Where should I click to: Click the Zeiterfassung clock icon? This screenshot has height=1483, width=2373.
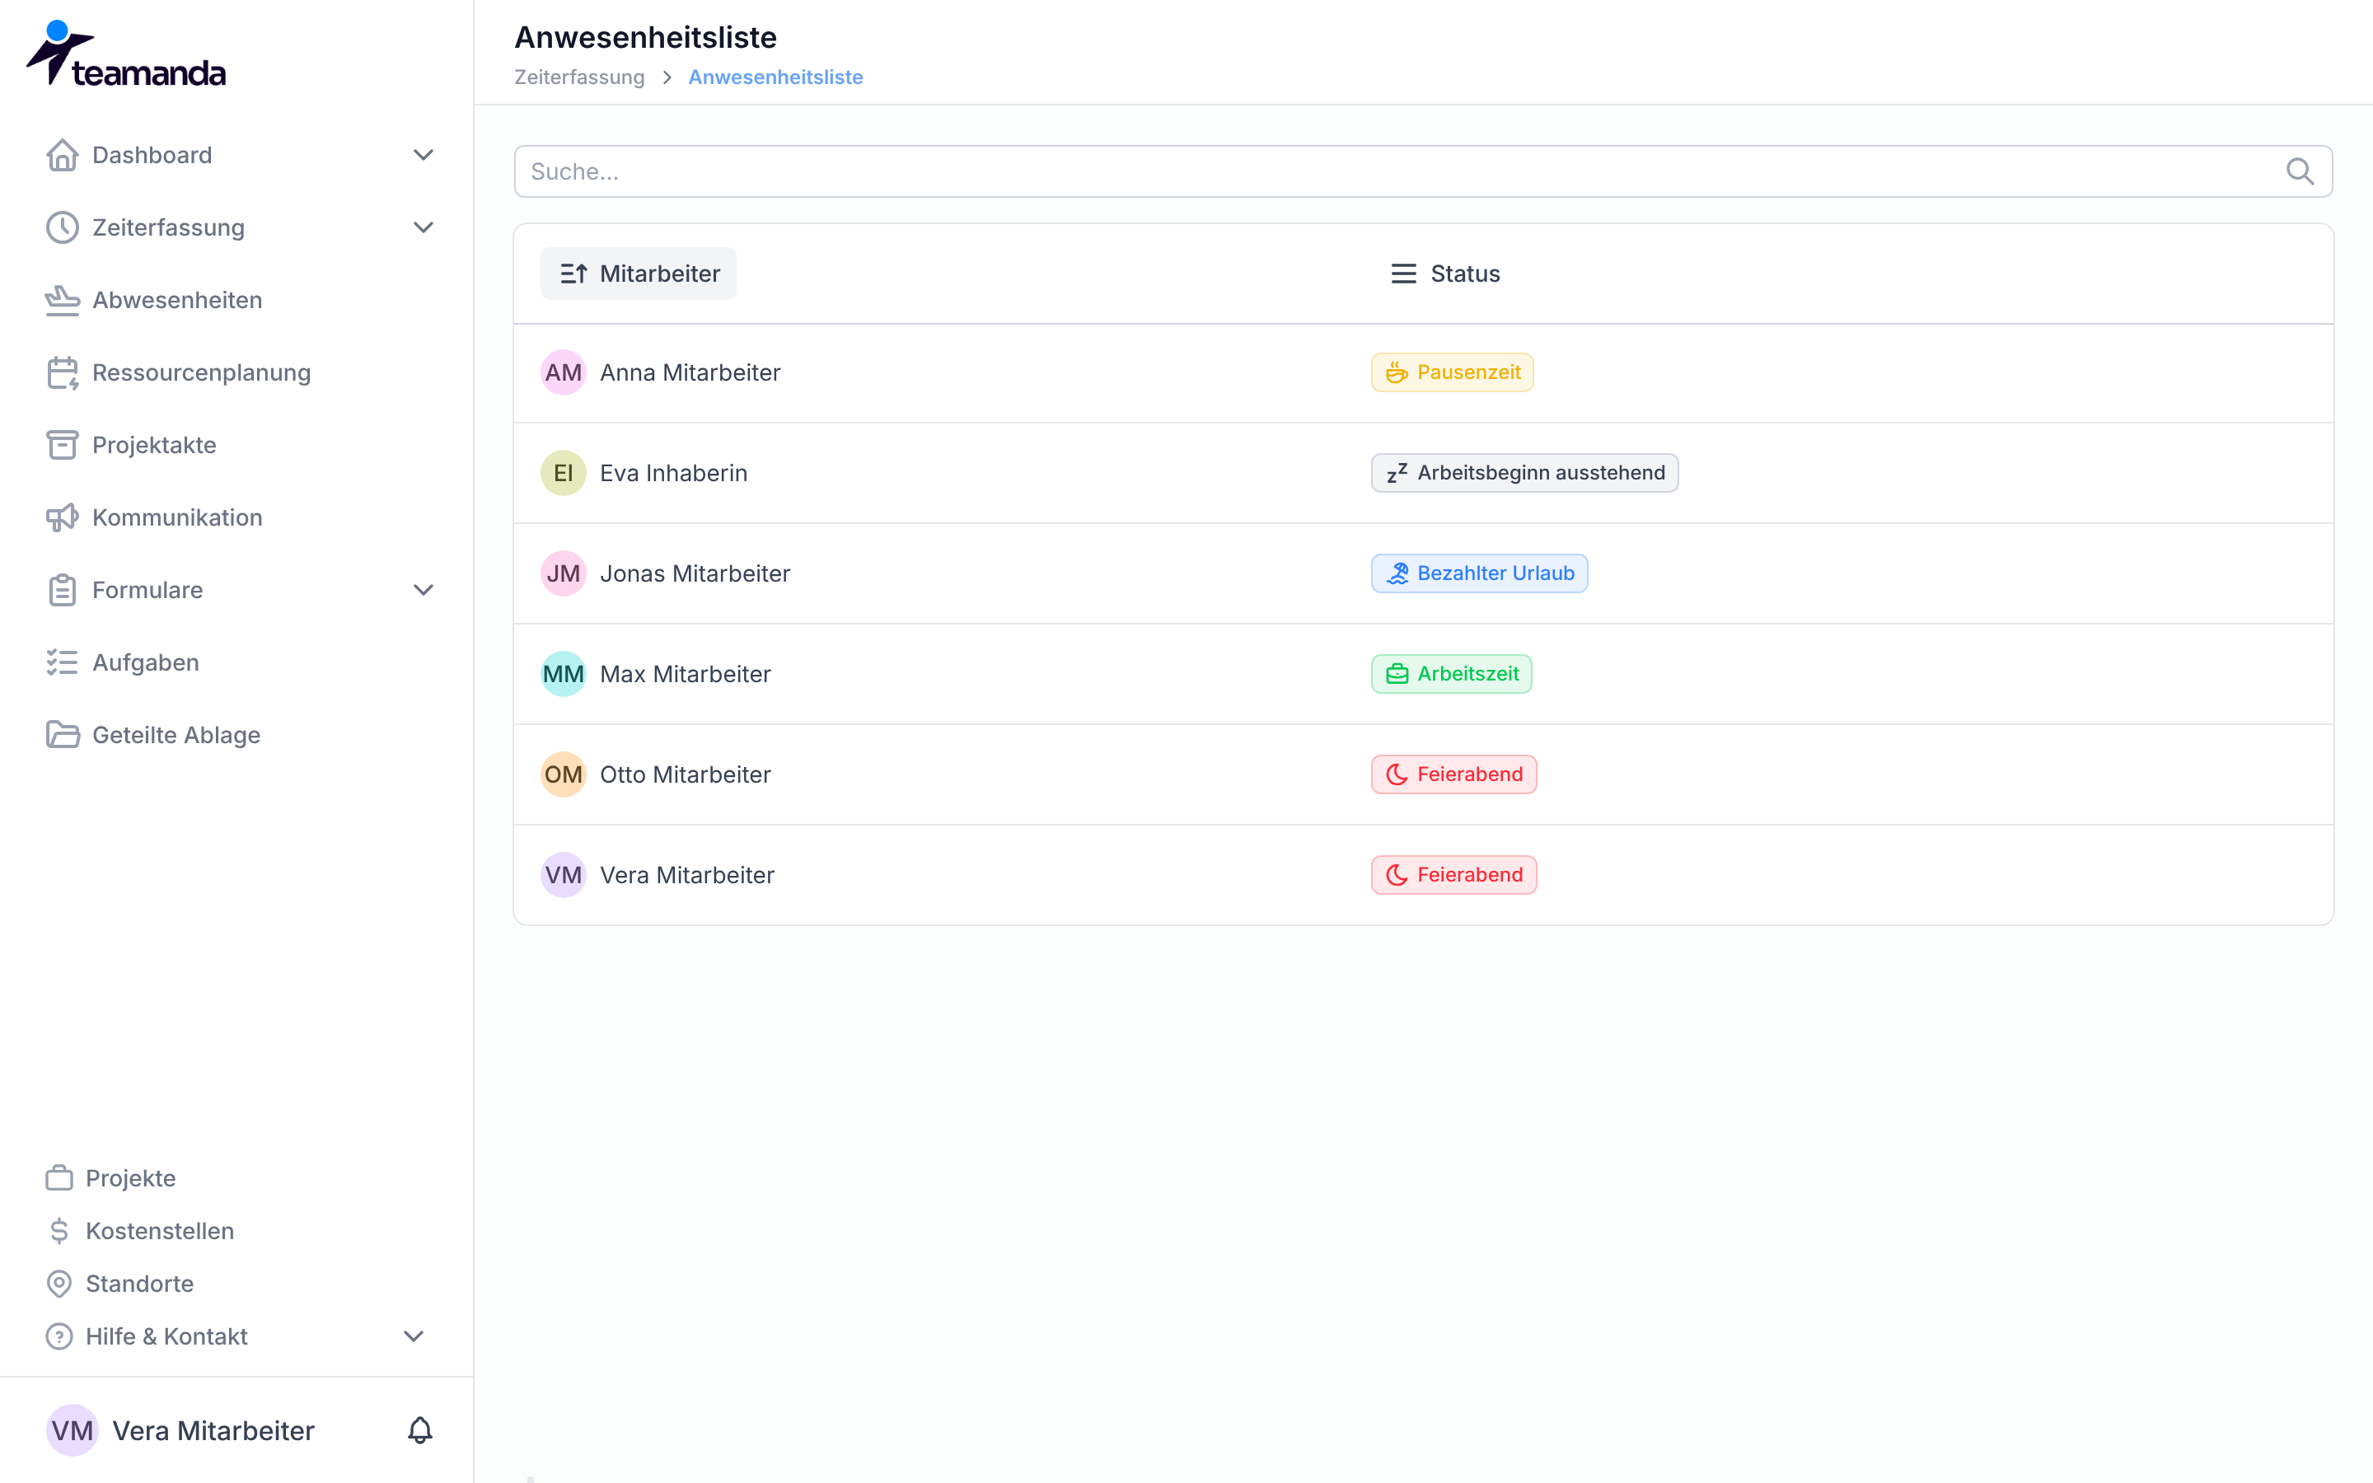point(62,227)
